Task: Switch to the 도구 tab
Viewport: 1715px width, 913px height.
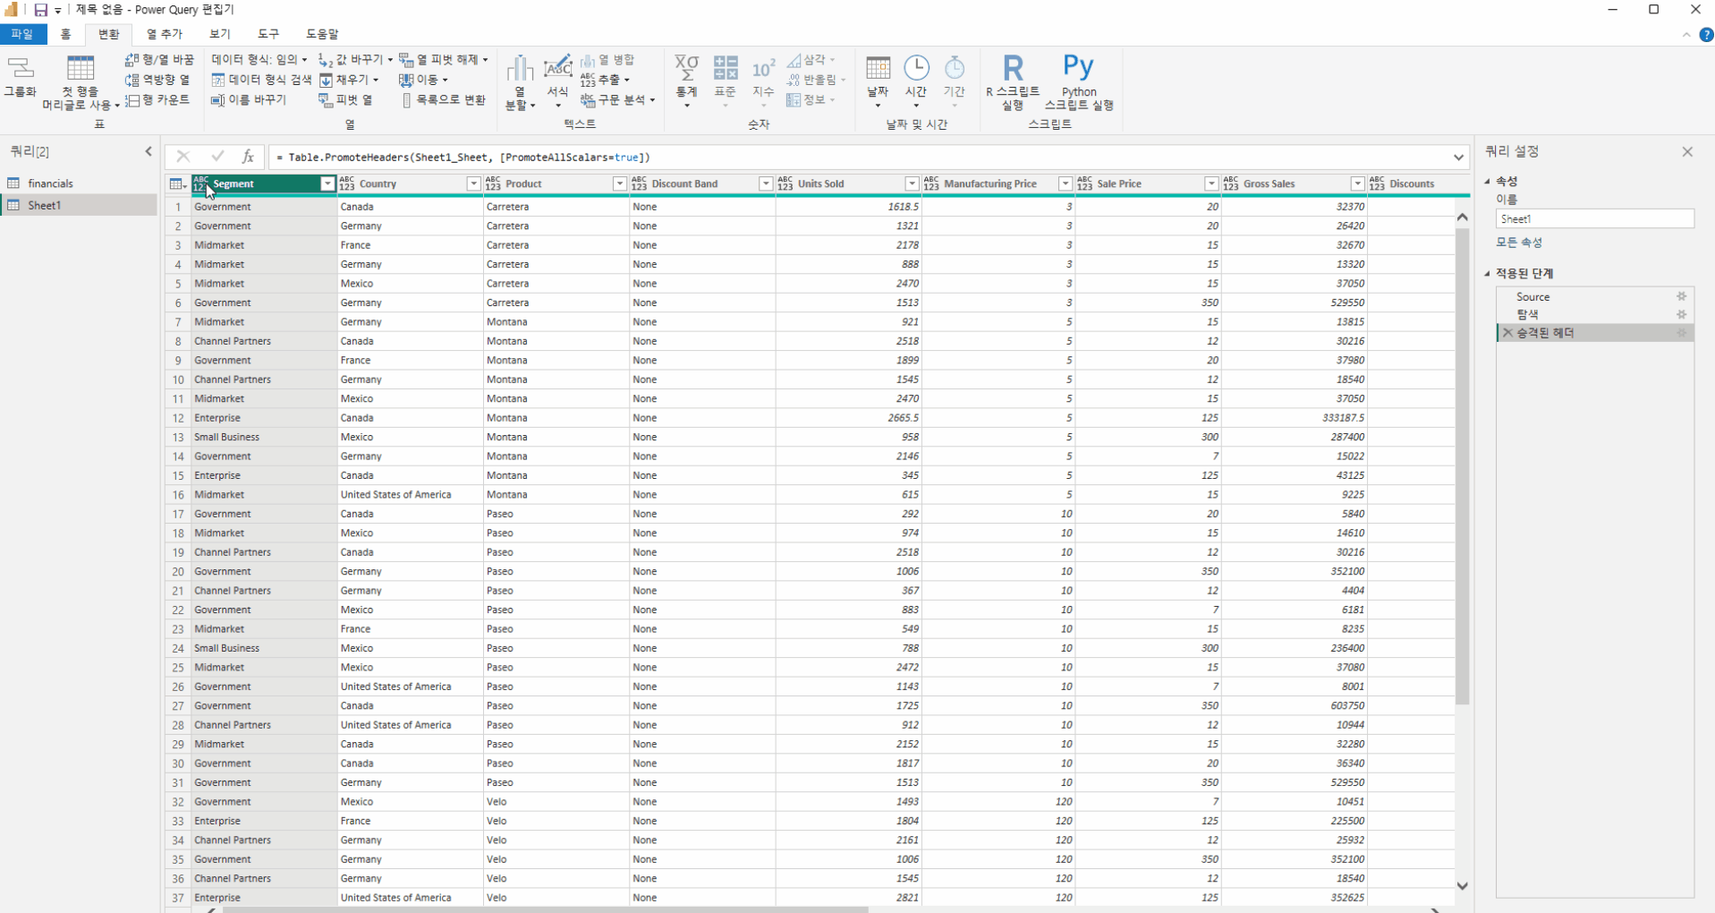Action: click(268, 34)
